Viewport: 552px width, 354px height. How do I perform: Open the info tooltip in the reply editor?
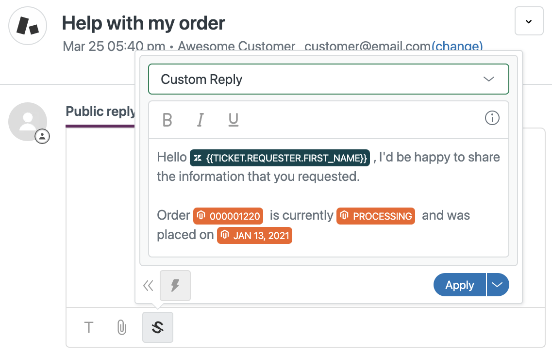click(x=492, y=118)
